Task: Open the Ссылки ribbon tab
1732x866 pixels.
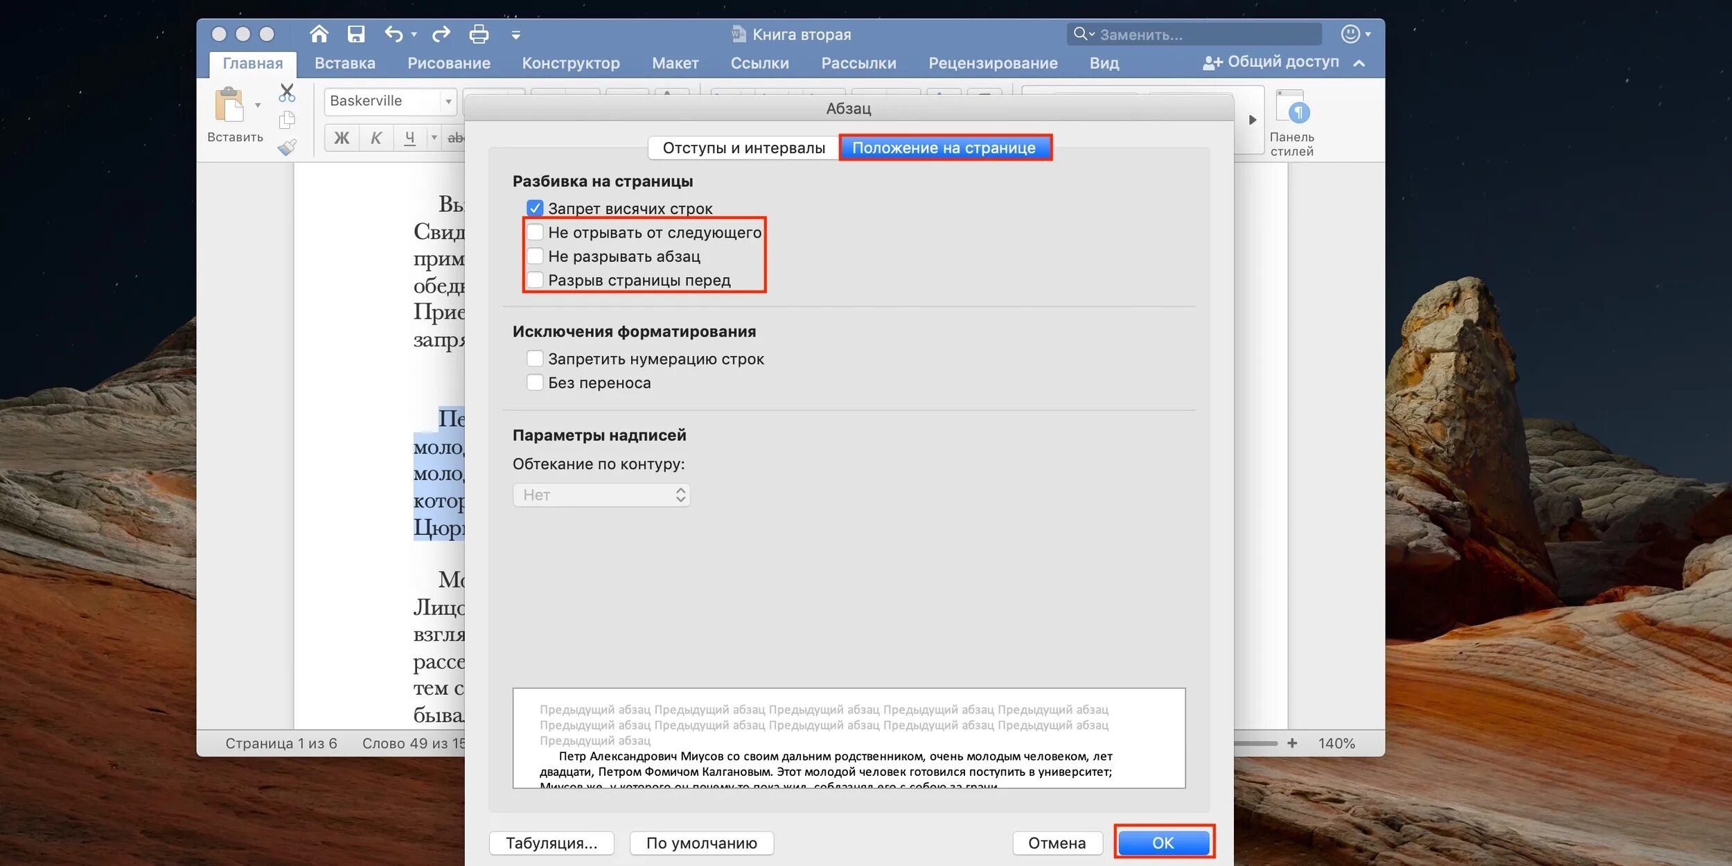Action: click(760, 64)
